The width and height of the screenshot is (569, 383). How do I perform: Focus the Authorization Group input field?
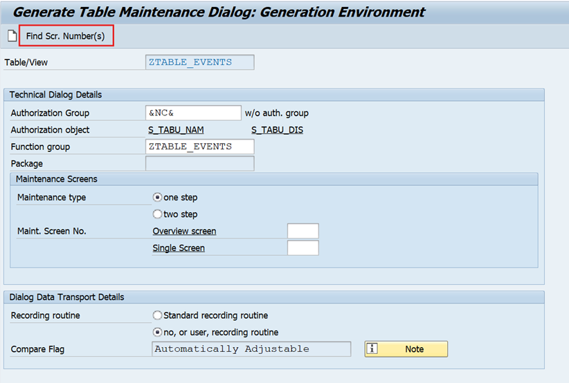pyautogui.click(x=193, y=113)
